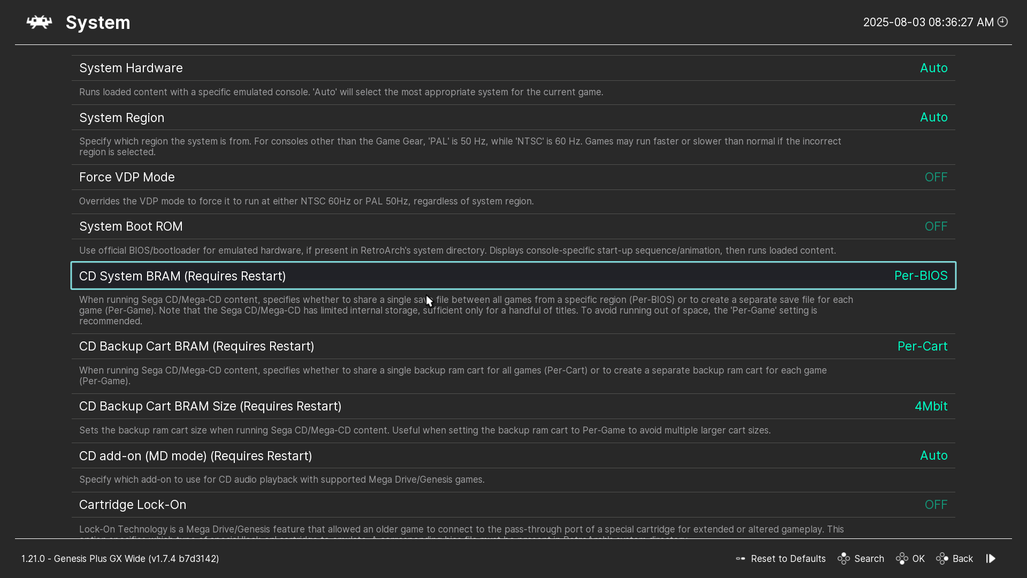Click the Reset to Defaults label
Image resolution: width=1027 pixels, height=578 pixels.
tap(788, 559)
